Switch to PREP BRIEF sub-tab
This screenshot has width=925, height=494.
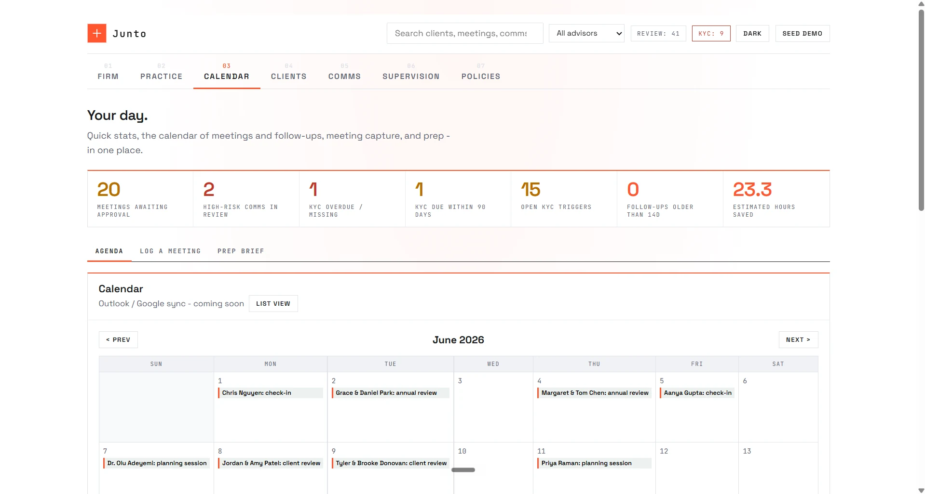click(x=241, y=251)
